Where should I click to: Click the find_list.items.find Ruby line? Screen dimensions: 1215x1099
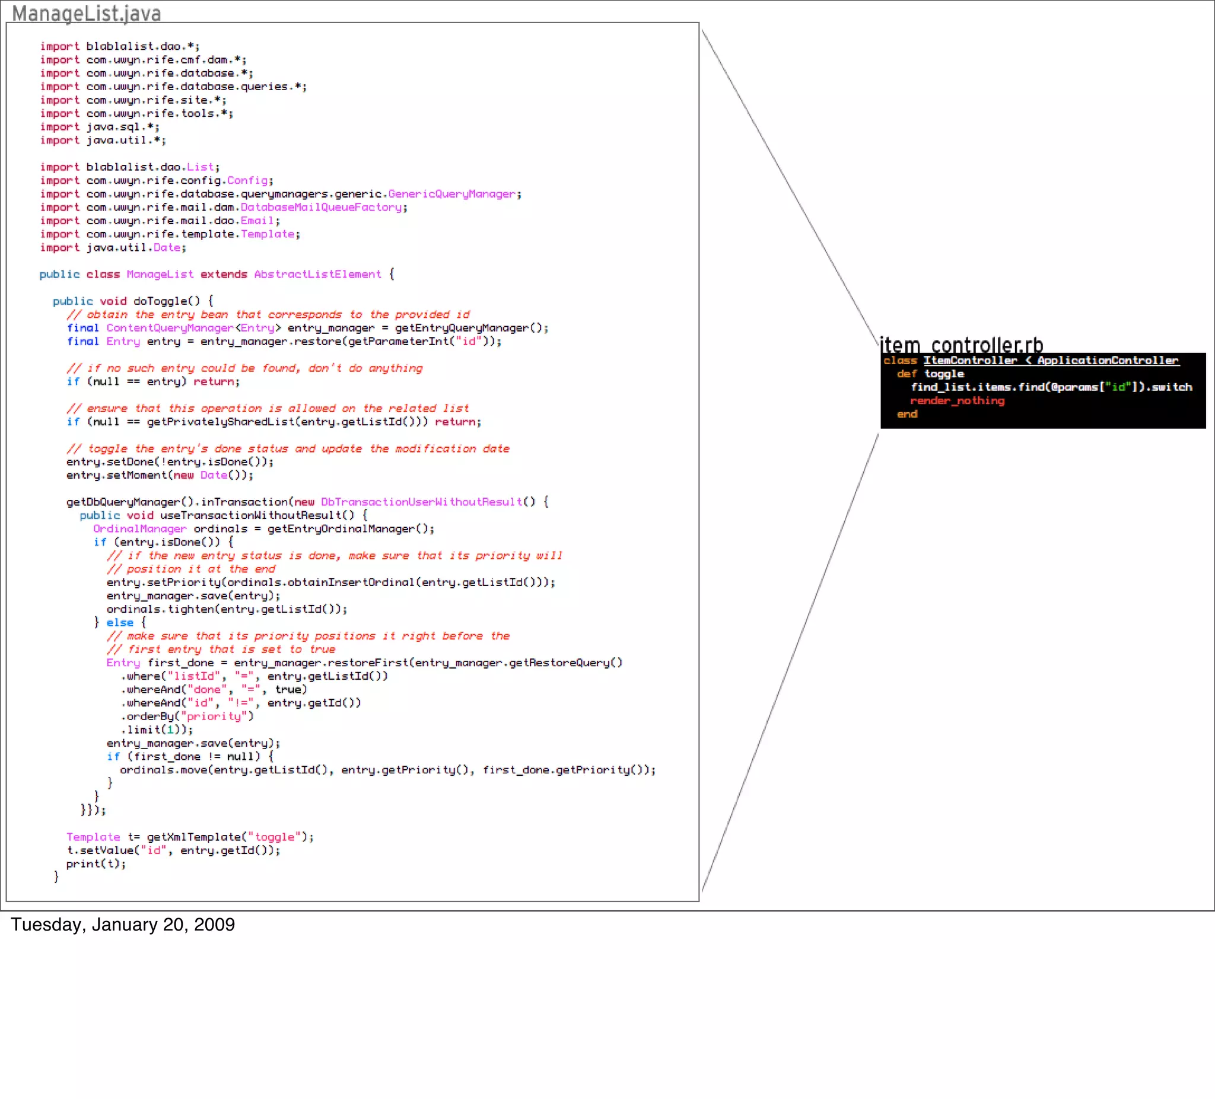(x=1051, y=387)
